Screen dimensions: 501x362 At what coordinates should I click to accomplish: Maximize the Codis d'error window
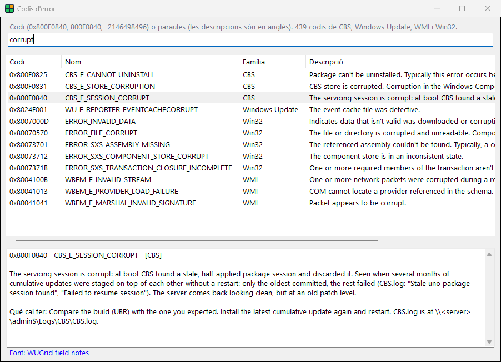click(462, 8)
